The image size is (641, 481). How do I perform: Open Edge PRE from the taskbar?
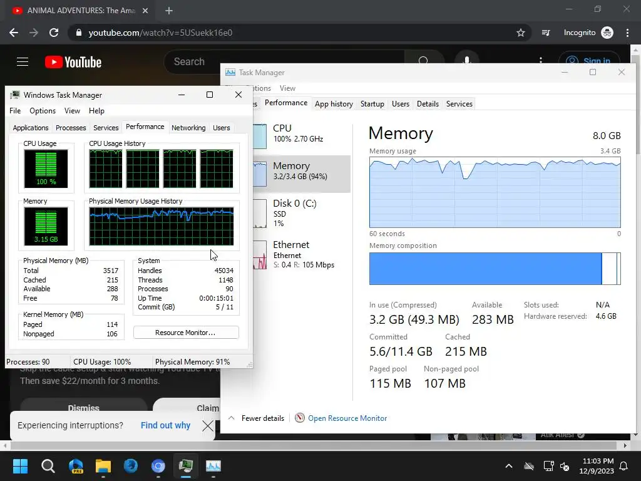[76, 466]
